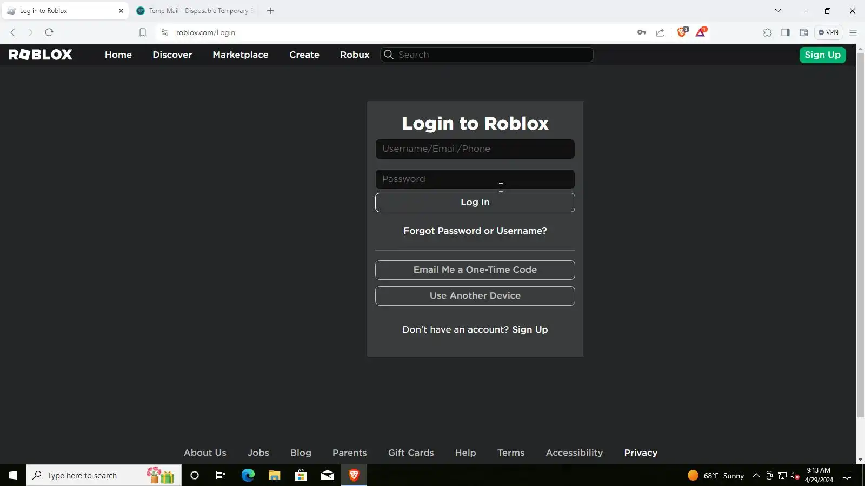
Task: Open Microsoft Store from the taskbar
Action: [301, 475]
